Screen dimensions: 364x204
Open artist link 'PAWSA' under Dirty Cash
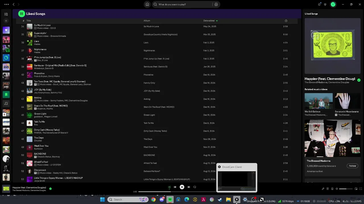[x=38, y=133]
